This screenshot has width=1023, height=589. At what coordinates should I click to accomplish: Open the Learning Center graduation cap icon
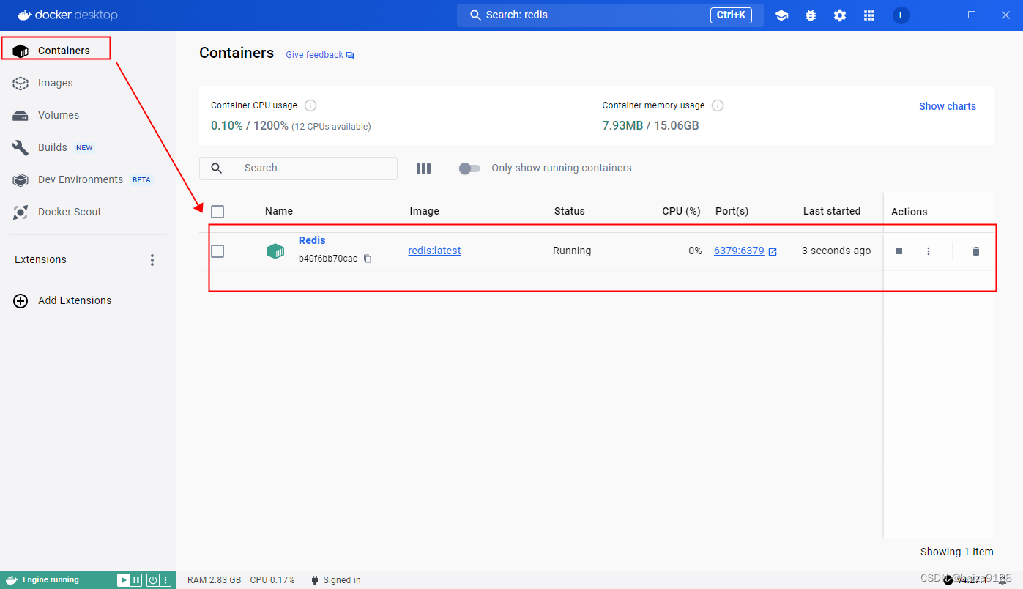point(781,15)
